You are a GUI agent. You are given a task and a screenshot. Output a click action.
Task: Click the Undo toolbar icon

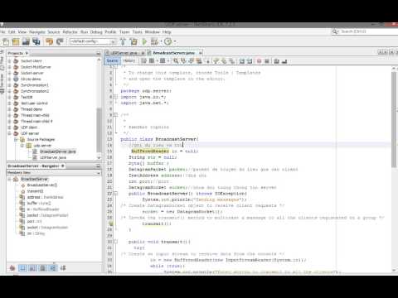tap(50, 41)
